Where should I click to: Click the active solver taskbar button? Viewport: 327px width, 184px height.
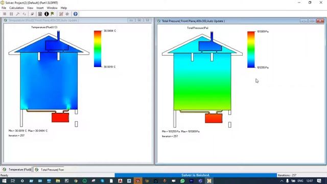209,181
